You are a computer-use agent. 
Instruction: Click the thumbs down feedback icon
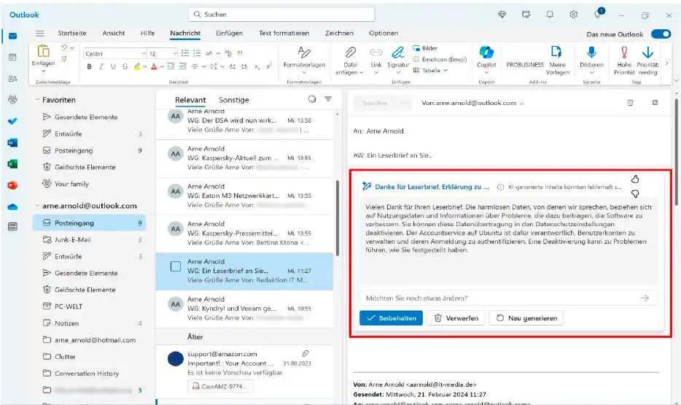pyautogui.click(x=634, y=193)
